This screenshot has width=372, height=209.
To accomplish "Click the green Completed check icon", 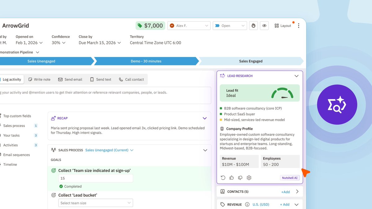I will pyautogui.click(x=61, y=186).
